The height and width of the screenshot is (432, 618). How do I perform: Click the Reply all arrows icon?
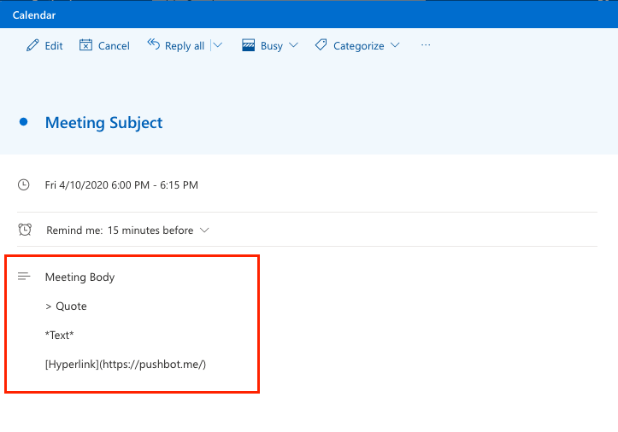point(153,44)
